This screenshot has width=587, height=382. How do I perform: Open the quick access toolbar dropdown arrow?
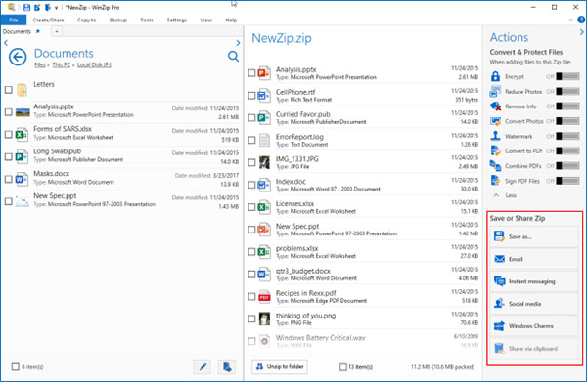(56, 8)
